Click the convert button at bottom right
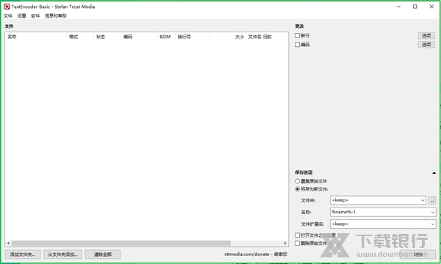Viewport: 441px width, 264px height. click(418, 254)
